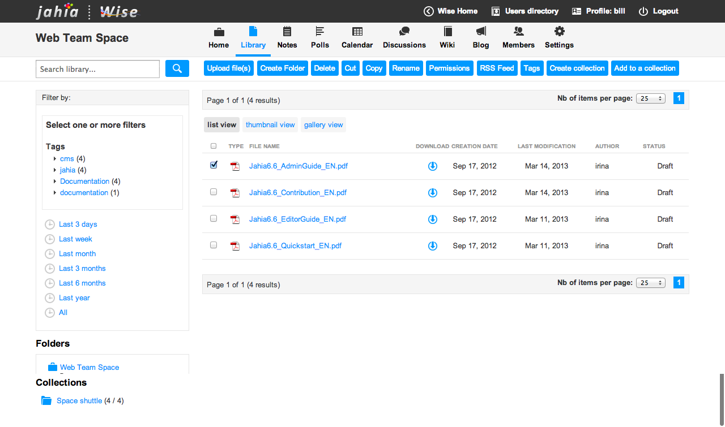Uncheck the Jahia6.6_AdminGuide_EN.pdf checkbox
The width and height of the screenshot is (725, 427).
coord(214,165)
